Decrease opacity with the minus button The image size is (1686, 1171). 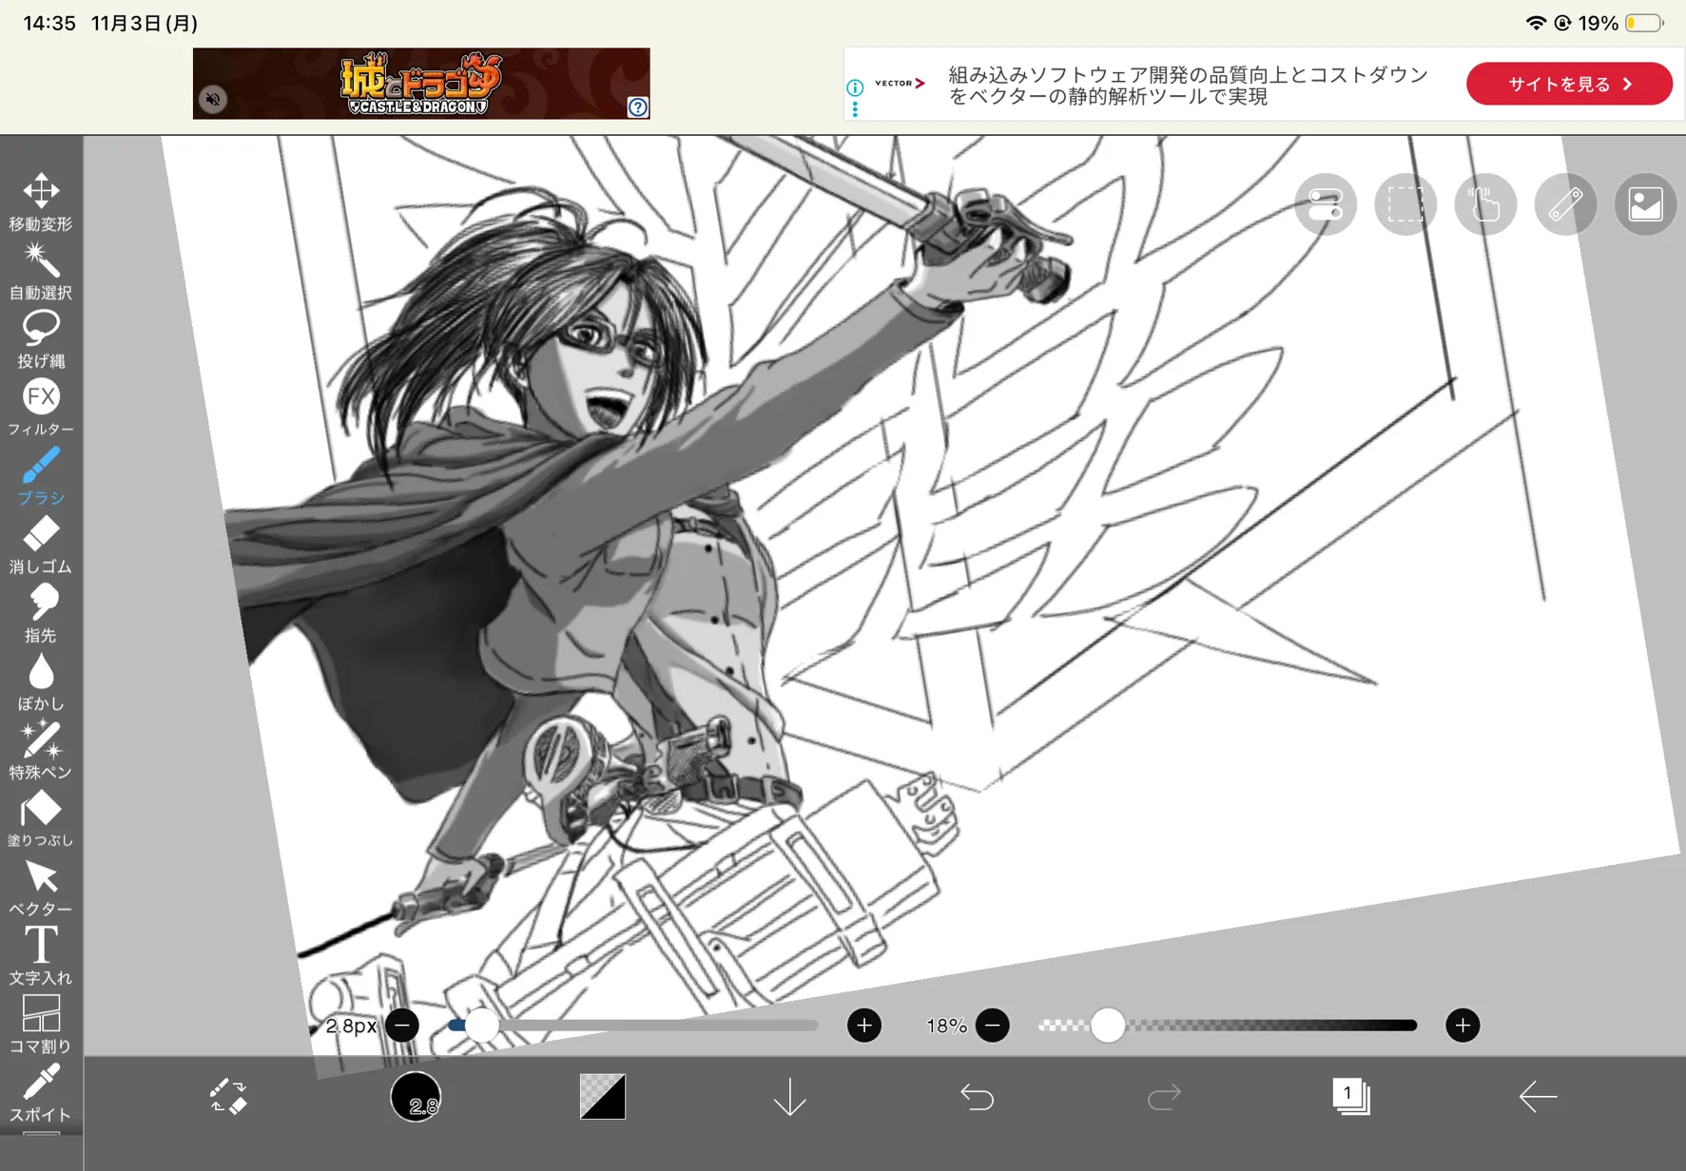(992, 1026)
